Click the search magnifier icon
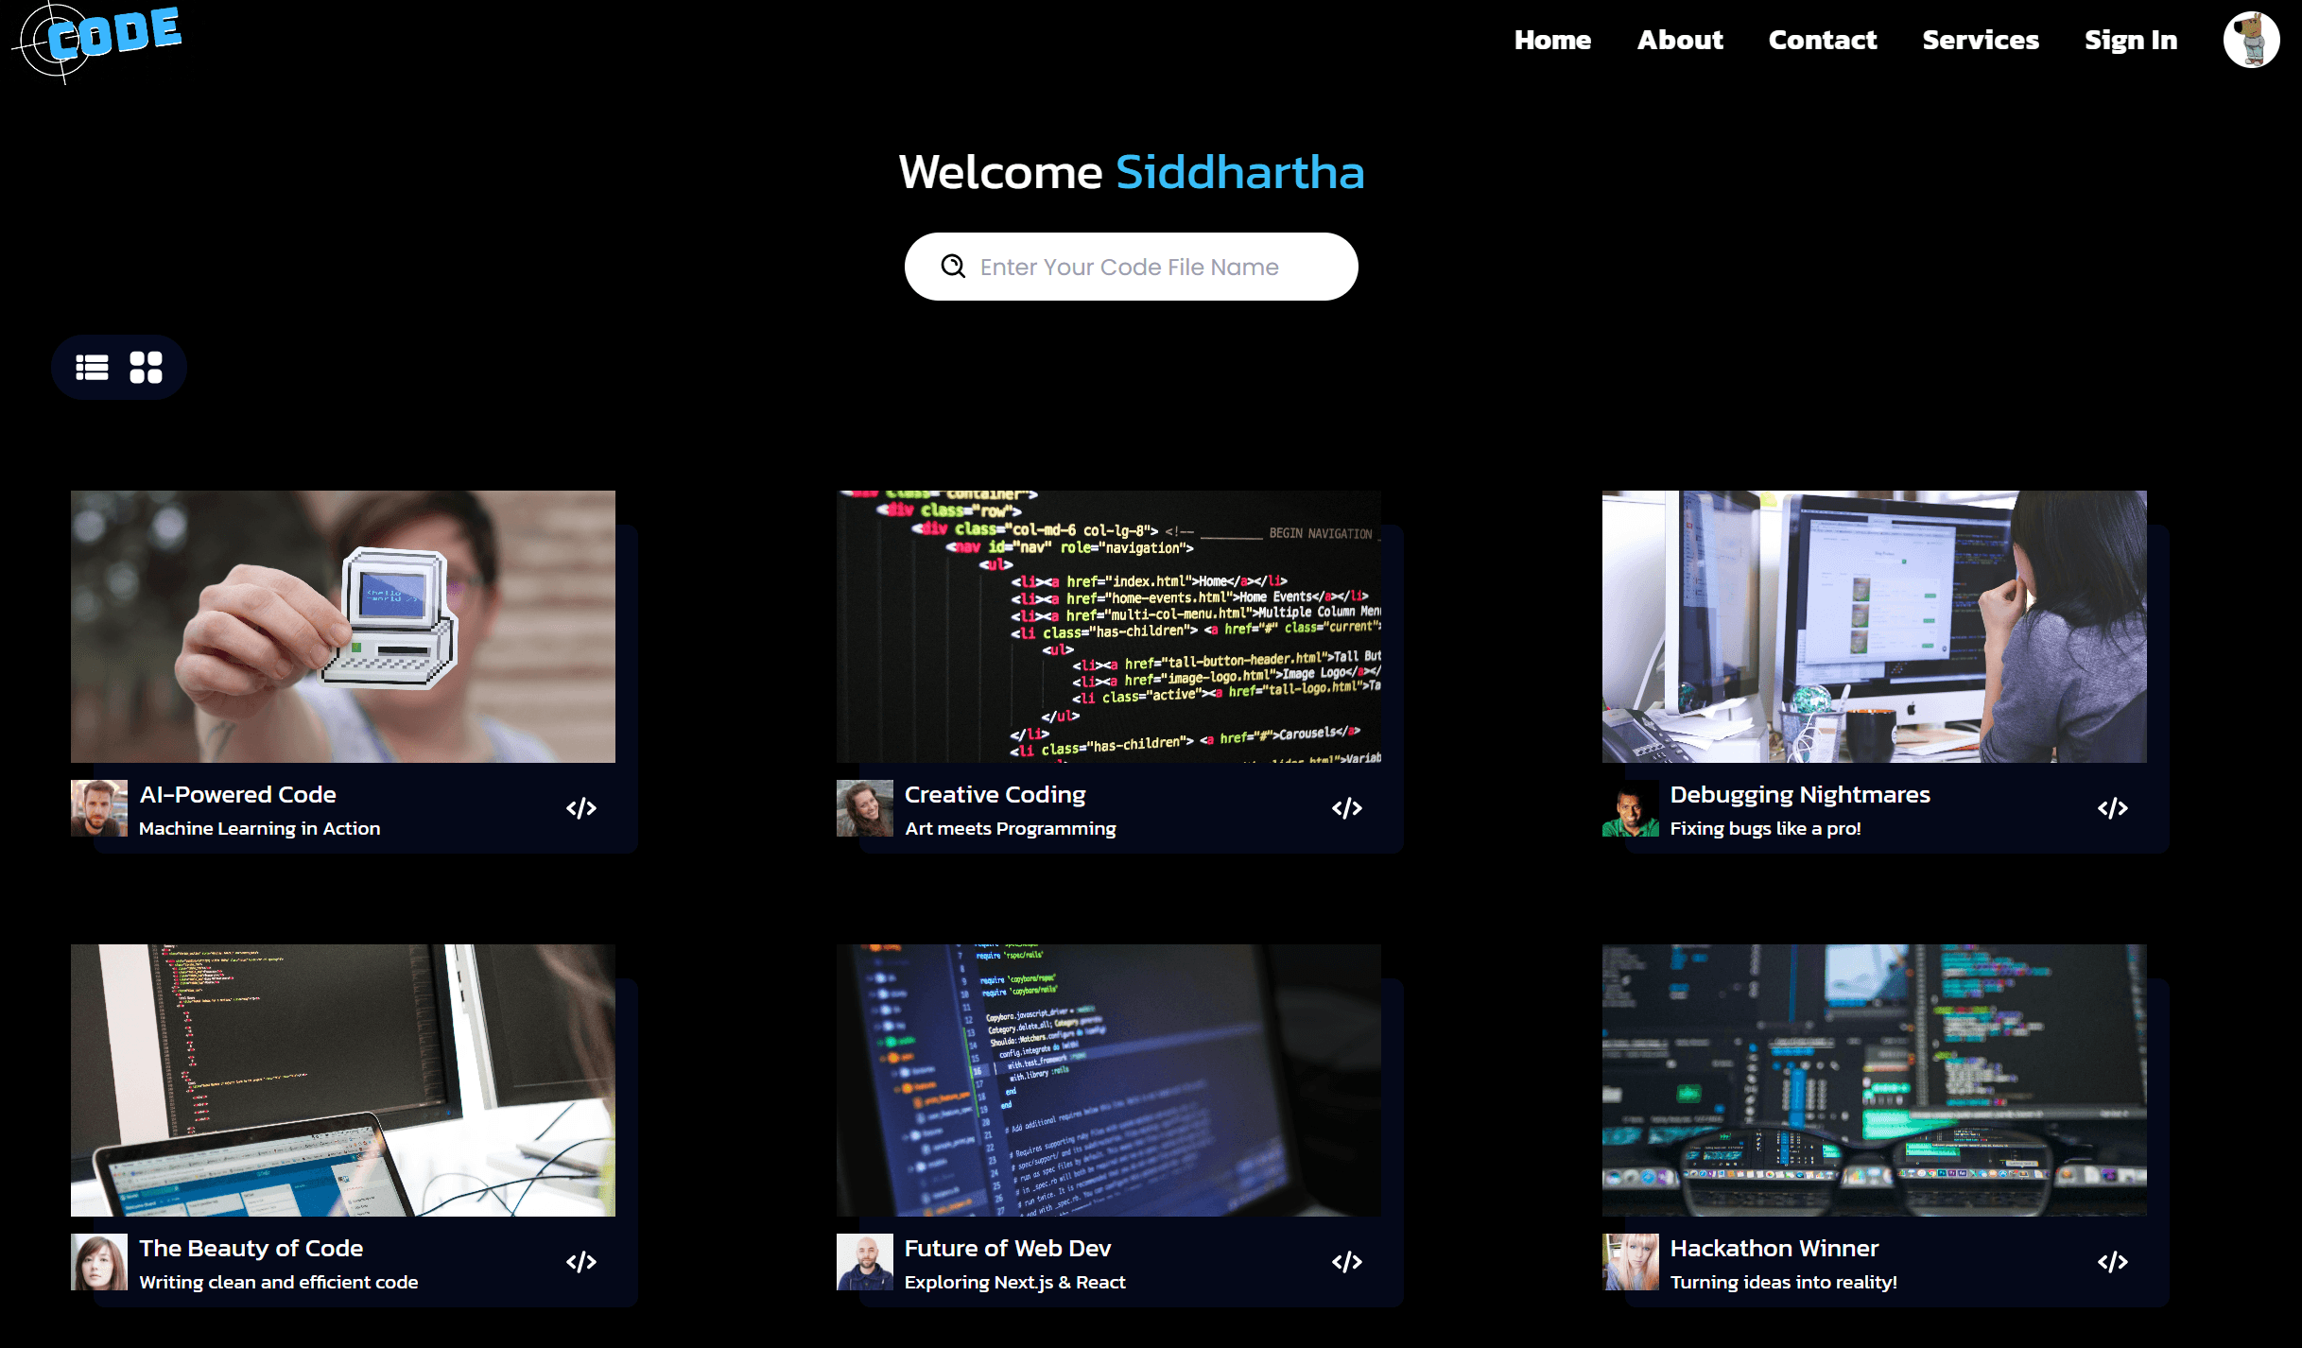 [951, 267]
